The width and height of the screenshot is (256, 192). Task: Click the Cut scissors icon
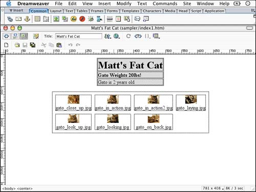tap(44, 45)
